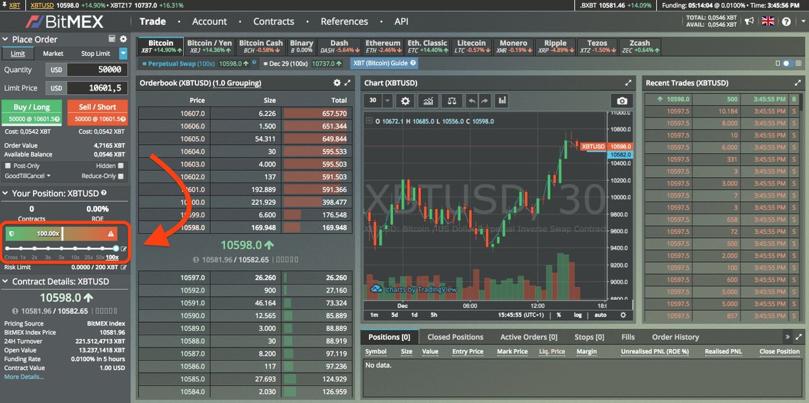
Task: Edit leverage pencil icon beside 100x
Action: 124,248
